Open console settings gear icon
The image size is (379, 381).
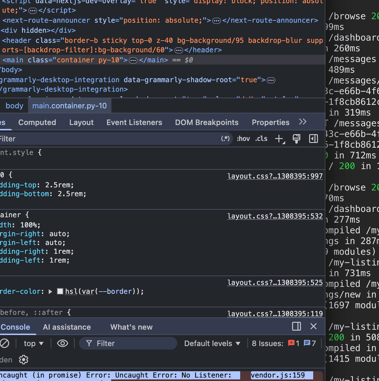click(x=24, y=360)
